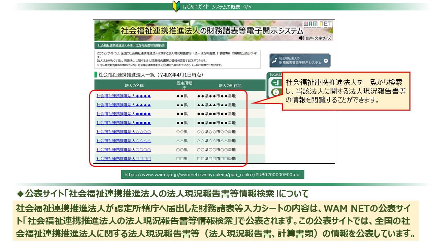The image size is (431, 242).
Task: Click the speaker icon beside 音声・文字サイズ
Action: (301, 38)
